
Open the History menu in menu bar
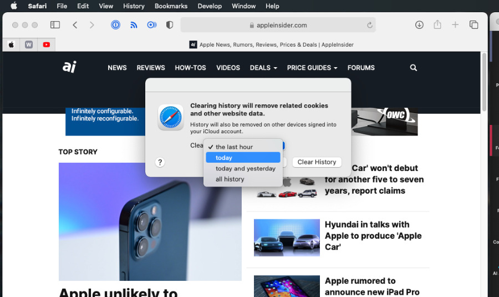pos(134,6)
